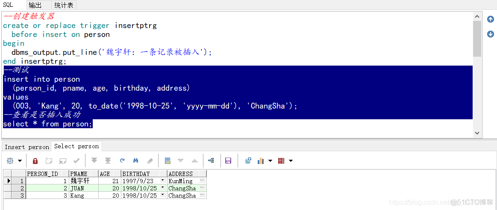Click the binoculars query by example icon
The width and height of the screenshot is (497, 210).
coord(135,161)
